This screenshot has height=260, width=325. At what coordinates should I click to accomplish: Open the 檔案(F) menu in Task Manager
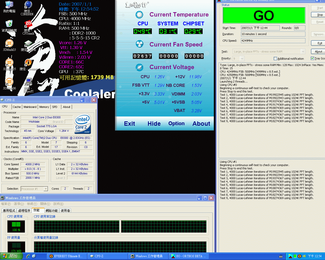(6, 204)
